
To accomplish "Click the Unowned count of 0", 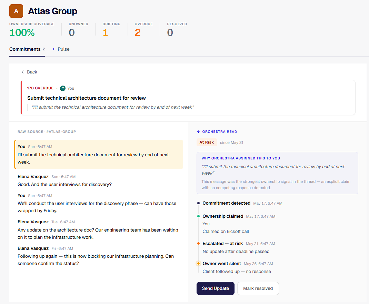I will coord(72,32).
